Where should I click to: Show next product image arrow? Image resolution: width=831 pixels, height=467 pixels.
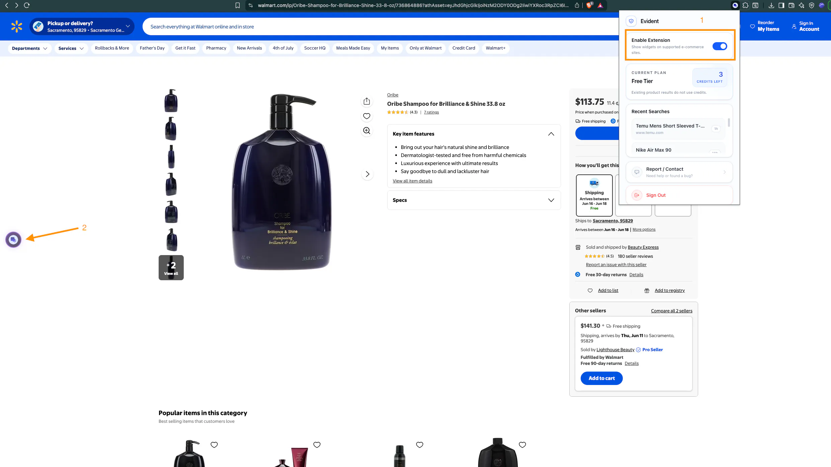click(367, 174)
